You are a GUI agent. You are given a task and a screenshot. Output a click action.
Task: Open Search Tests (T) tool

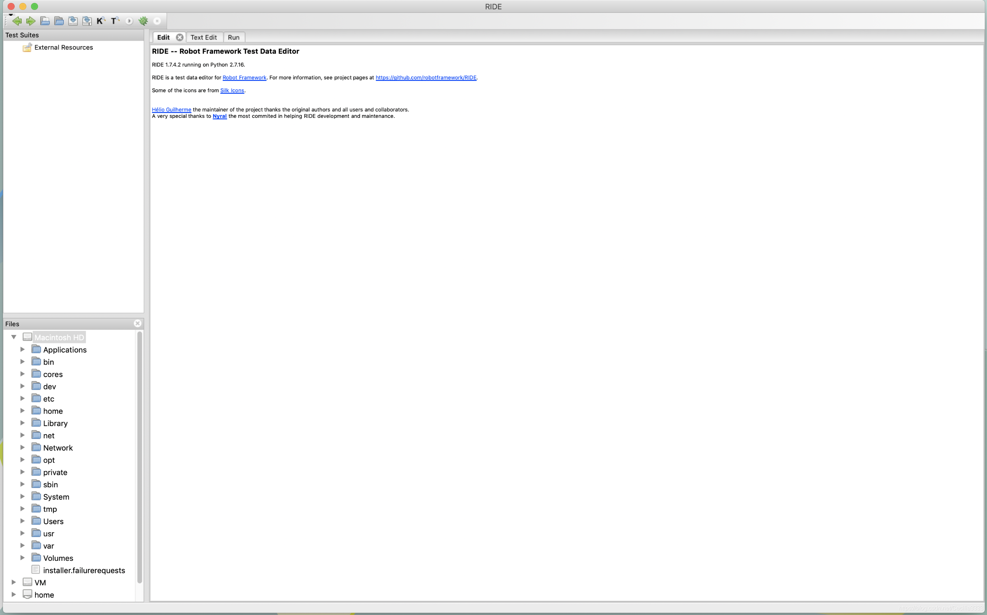115,21
